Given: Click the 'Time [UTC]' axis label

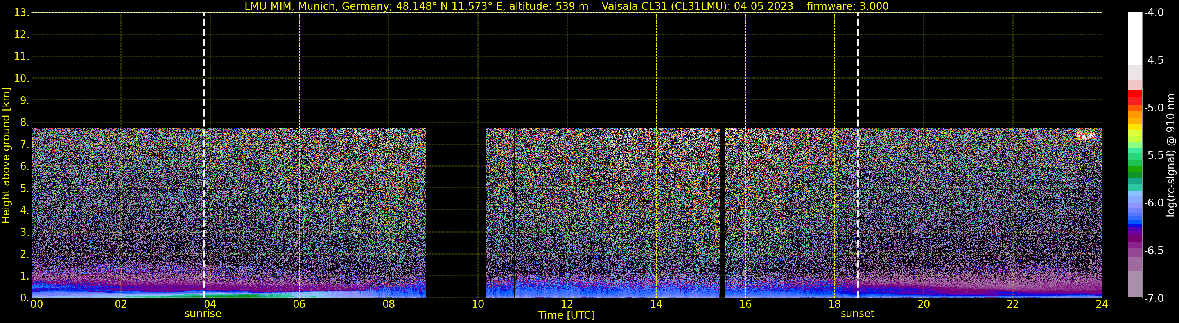Looking at the screenshot, I should 567,315.
